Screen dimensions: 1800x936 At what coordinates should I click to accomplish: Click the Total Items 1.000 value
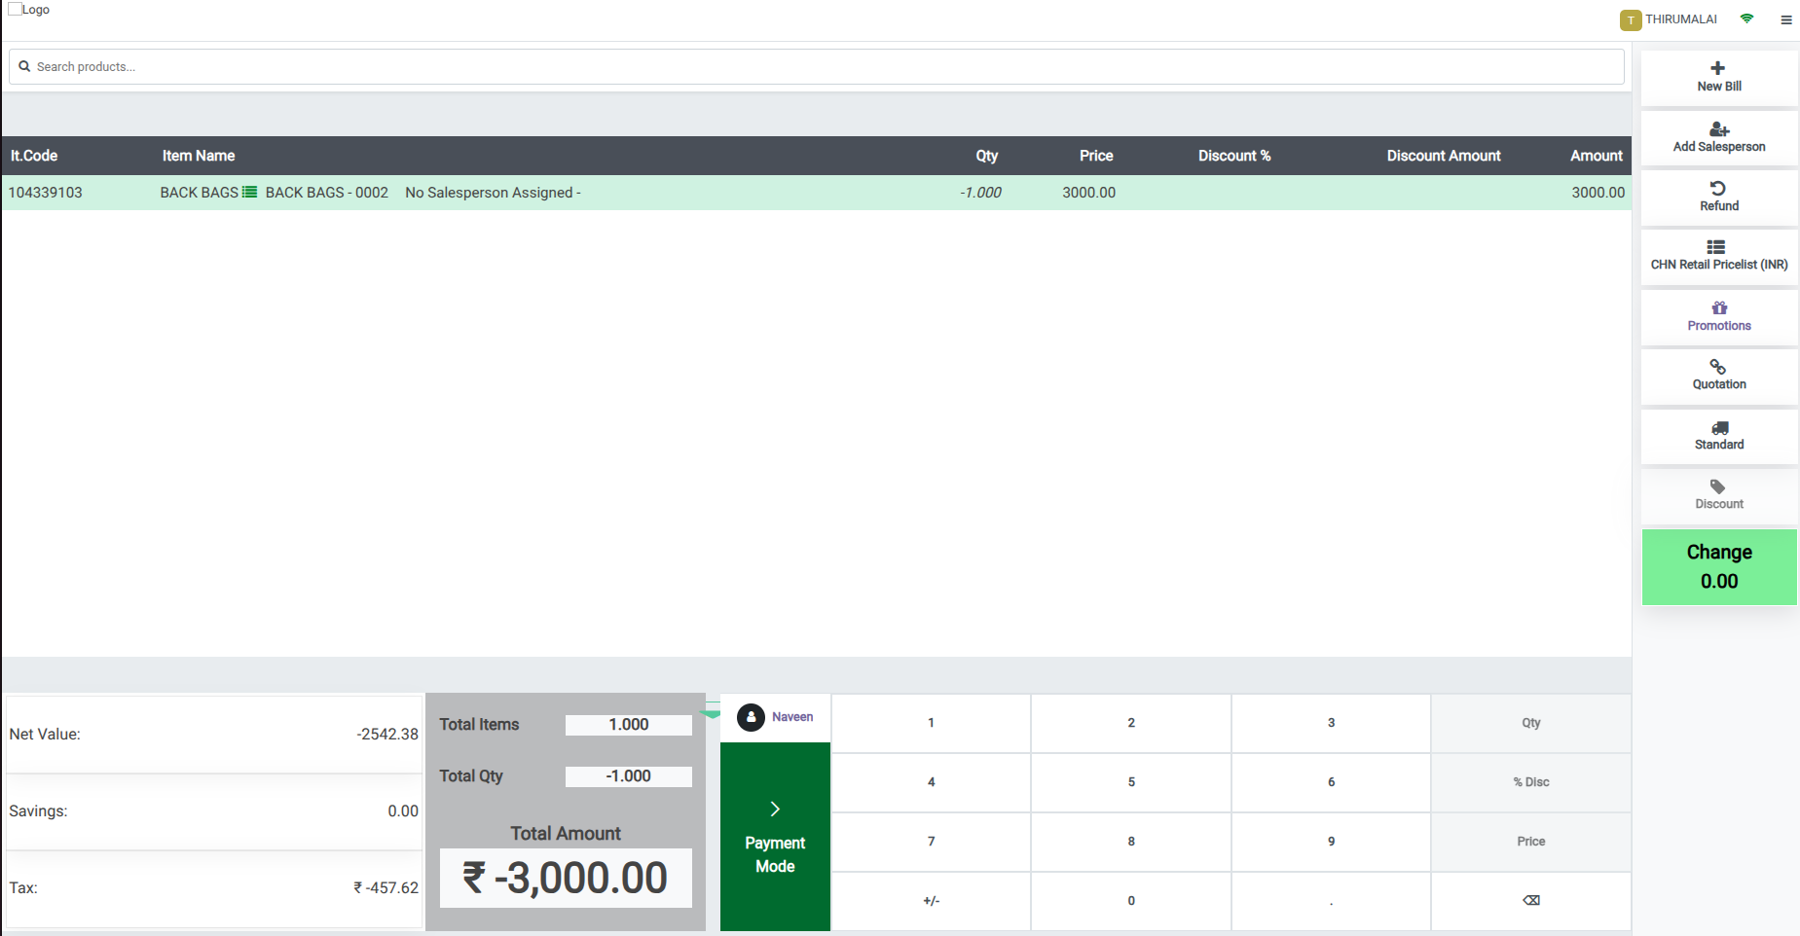[x=629, y=725]
